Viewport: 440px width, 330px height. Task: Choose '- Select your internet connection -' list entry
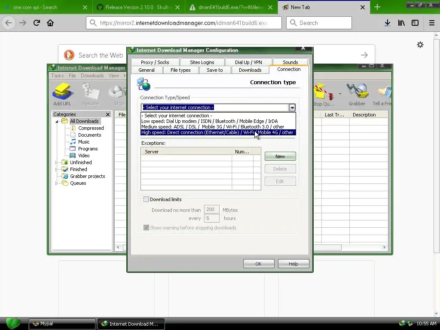pos(218,116)
